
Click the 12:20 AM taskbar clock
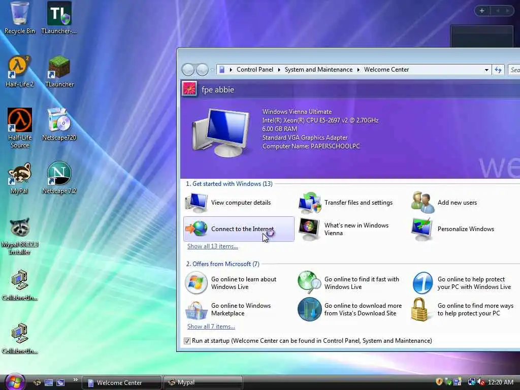coord(500,382)
